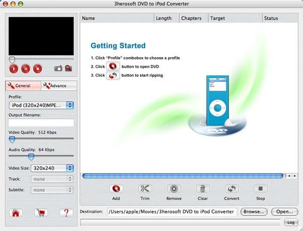Image resolution: width=303 pixels, height=231 pixels.
Task: Adjust the Audio Quality slider
Action: 31,157
